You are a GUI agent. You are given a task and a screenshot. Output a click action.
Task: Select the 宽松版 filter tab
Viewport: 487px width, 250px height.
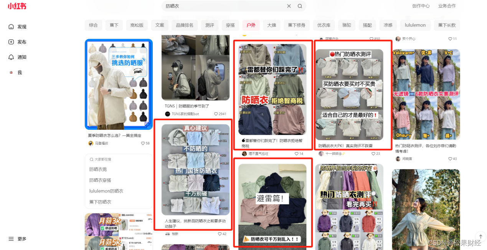(137, 25)
